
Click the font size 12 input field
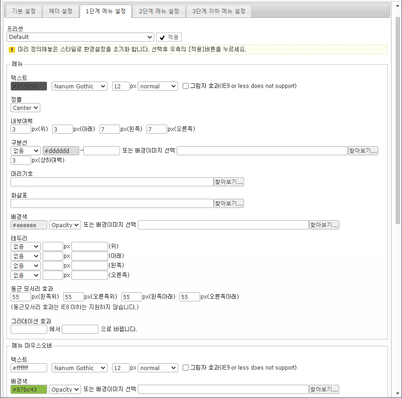click(x=120, y=86)
